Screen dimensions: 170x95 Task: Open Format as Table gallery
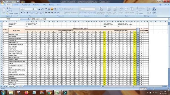click(x=109, y=11)
